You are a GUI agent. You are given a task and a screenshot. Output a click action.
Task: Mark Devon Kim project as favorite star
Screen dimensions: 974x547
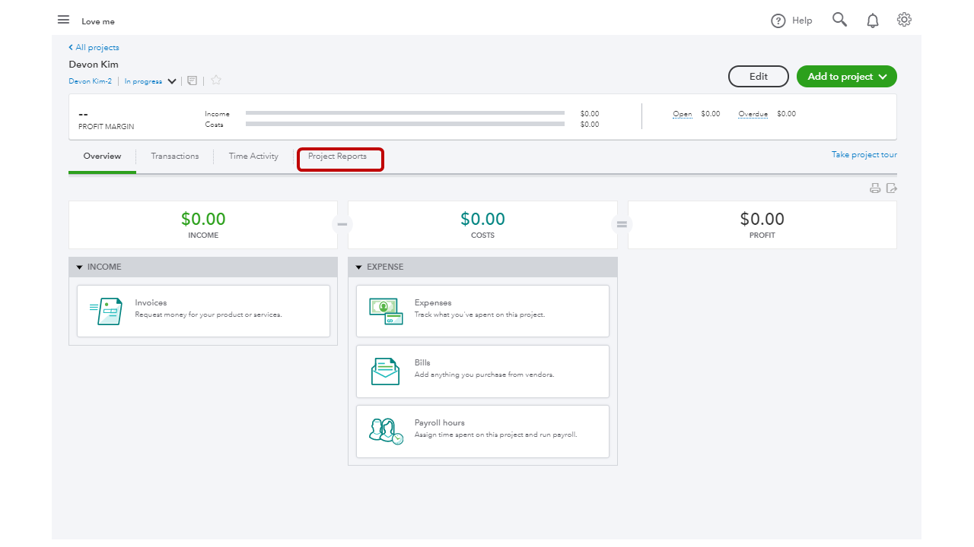pyautogui.click(x=215, y=80)
